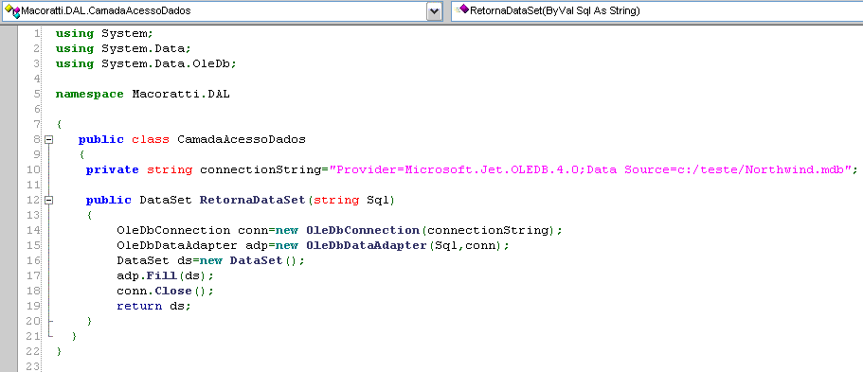
Task: Click the RetornaDataSet method name in code
Action: point(252,201)
